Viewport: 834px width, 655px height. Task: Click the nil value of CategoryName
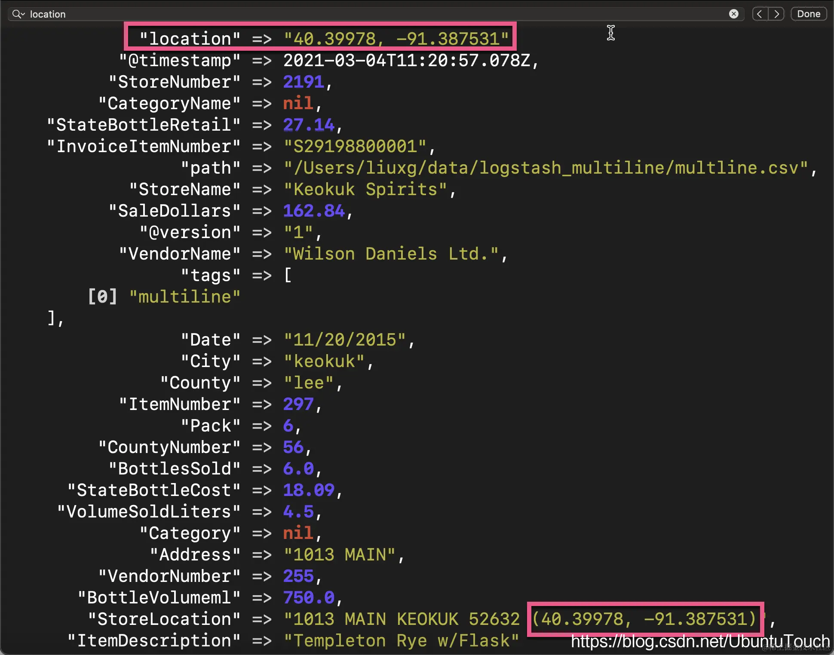pos(297,104)
